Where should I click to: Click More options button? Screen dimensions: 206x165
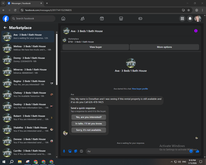click(x=164, y=47)
